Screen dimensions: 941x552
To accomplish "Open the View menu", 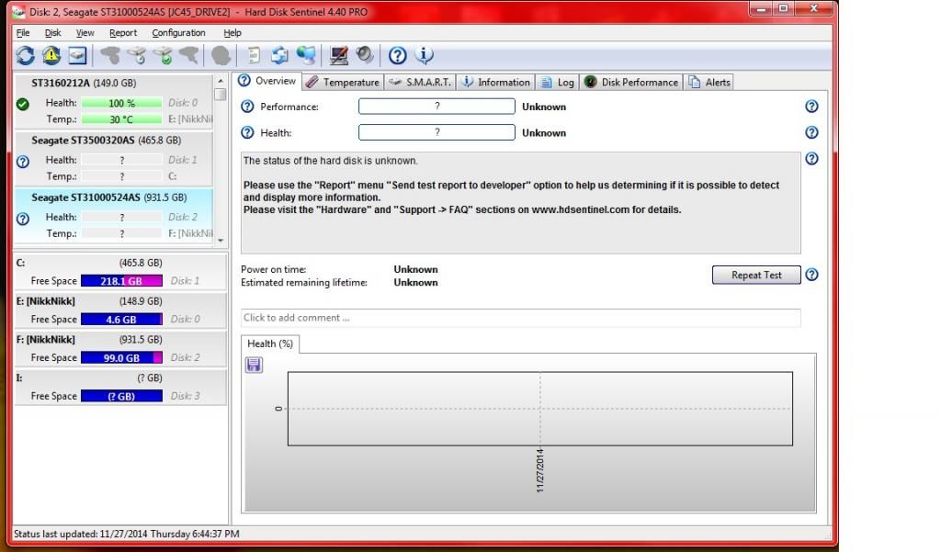I will [85, 33].
